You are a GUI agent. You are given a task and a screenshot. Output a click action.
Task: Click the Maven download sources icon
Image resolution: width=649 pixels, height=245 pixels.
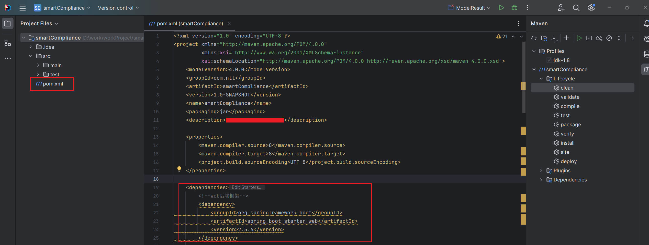point(554,38)
